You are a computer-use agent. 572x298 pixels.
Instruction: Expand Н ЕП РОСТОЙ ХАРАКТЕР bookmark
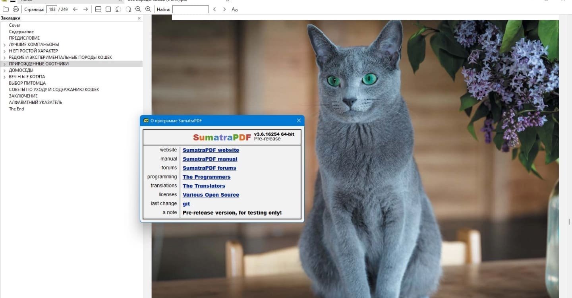[x=4, y=51]
